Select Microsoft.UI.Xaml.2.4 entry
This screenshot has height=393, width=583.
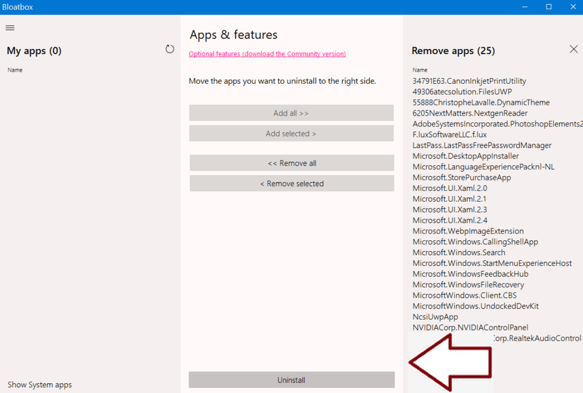(x=450, y=220)
